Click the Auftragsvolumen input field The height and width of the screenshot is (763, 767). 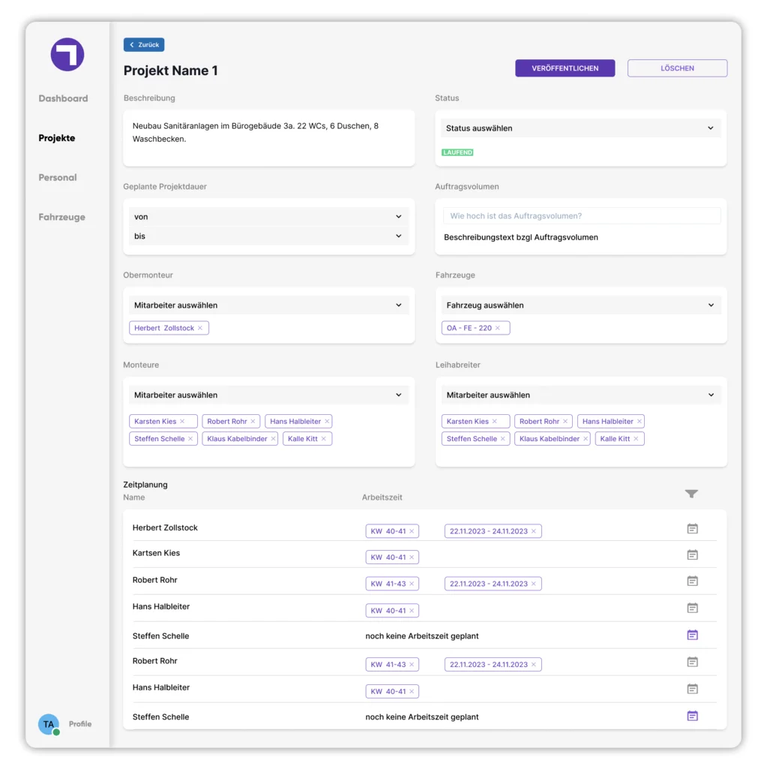[x=581, y=216]
